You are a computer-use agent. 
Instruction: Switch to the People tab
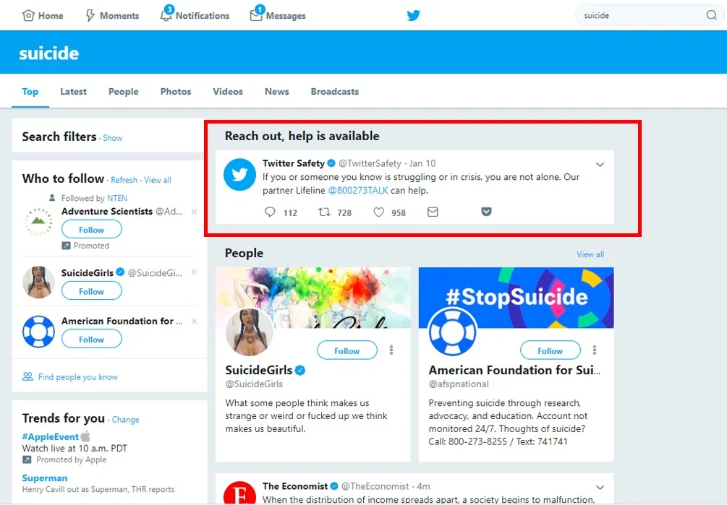click(x=123, y=92)
